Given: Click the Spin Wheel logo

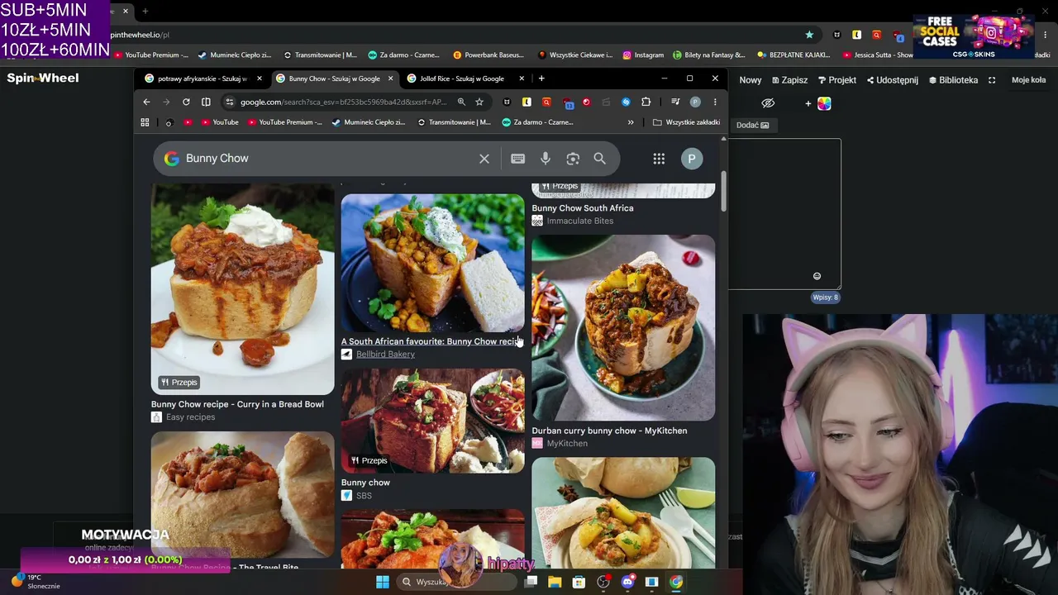Looking at the screenshot, I should click(43, 78).
